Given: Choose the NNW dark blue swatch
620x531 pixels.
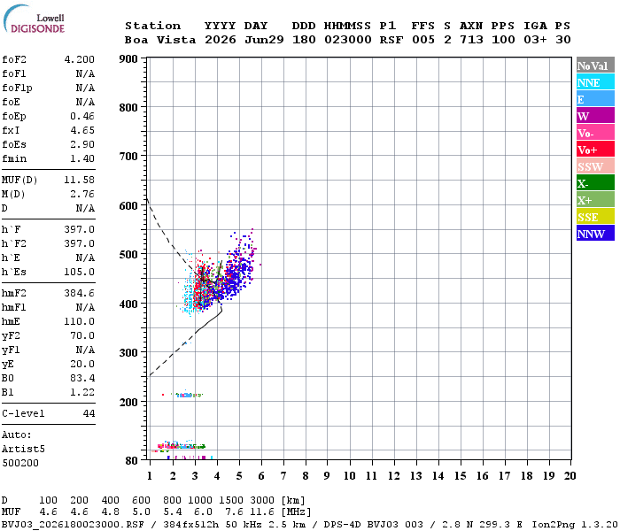Looking at the screenshot, I should [x=595, y=233].
